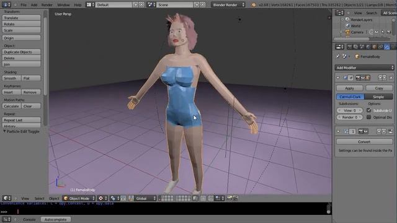Image resolution: width=397 pixels, height=223 pixels.
Task: Click Repeat Last
Action: coord(21,120)
